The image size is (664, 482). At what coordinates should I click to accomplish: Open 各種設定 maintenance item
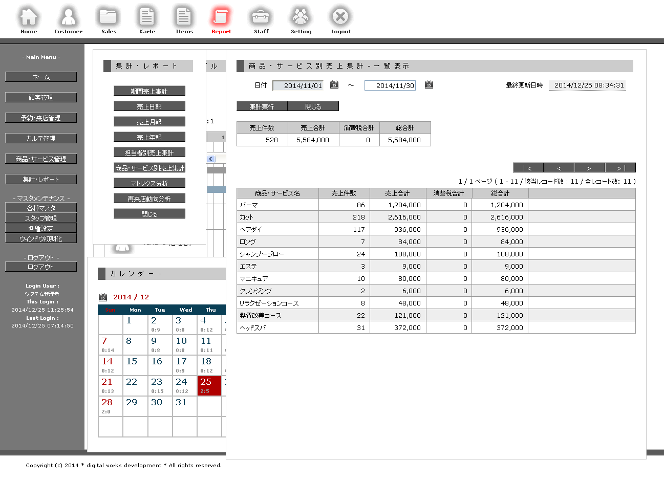coord(41,228)
